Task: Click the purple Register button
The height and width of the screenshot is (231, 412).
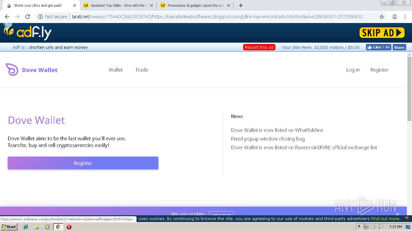Action: [83, 163]
